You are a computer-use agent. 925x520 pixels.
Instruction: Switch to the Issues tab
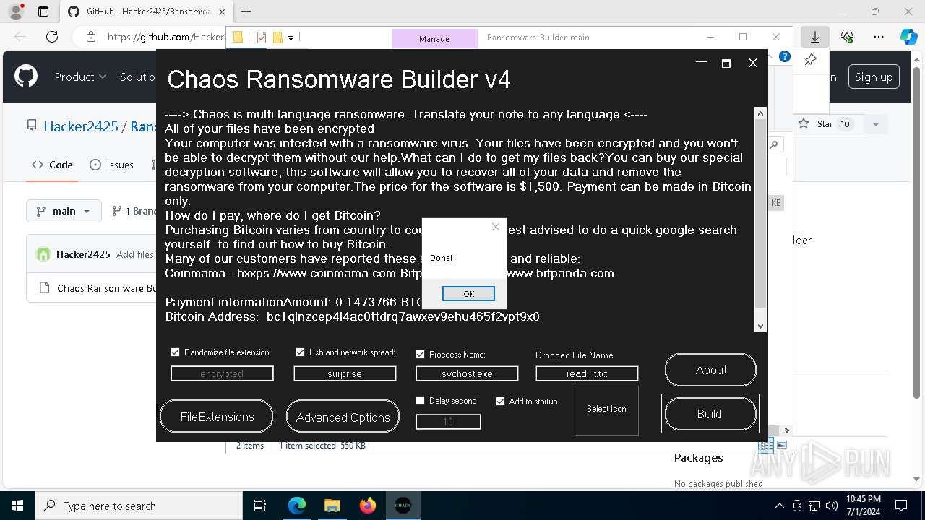[x=111, y=165]
